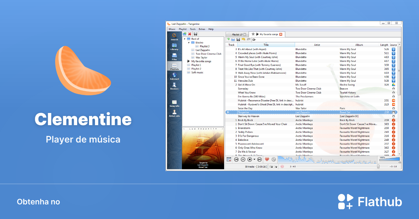Delete the selected playlist with the red X

click(189, 34)
